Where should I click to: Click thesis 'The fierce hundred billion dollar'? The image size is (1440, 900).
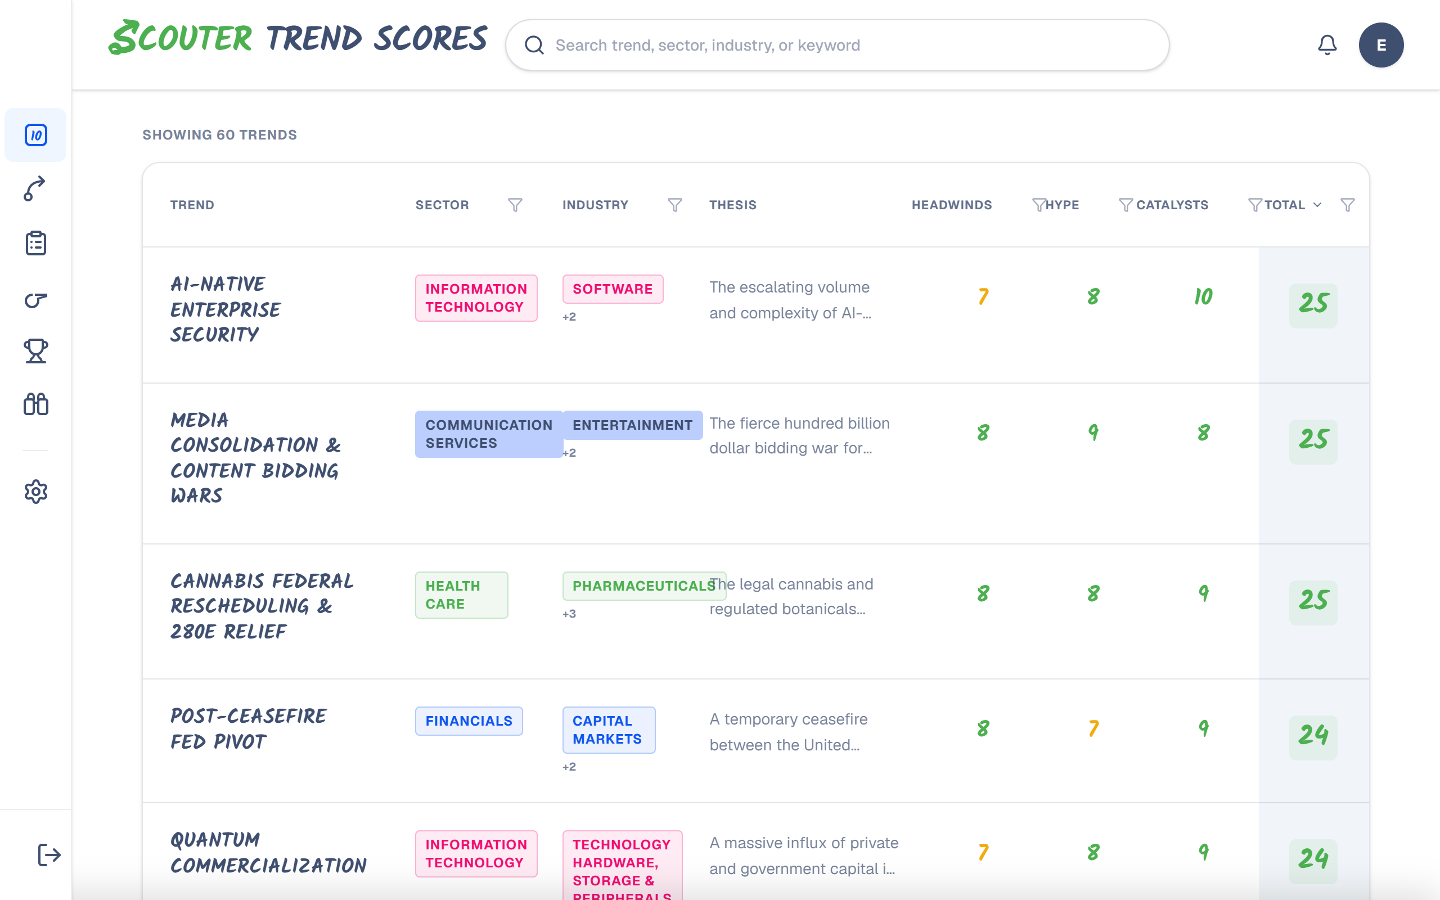pos(800,436)
